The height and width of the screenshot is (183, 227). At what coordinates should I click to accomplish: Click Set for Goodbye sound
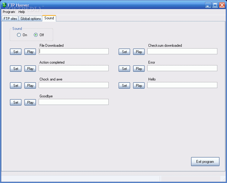[16, 103]
